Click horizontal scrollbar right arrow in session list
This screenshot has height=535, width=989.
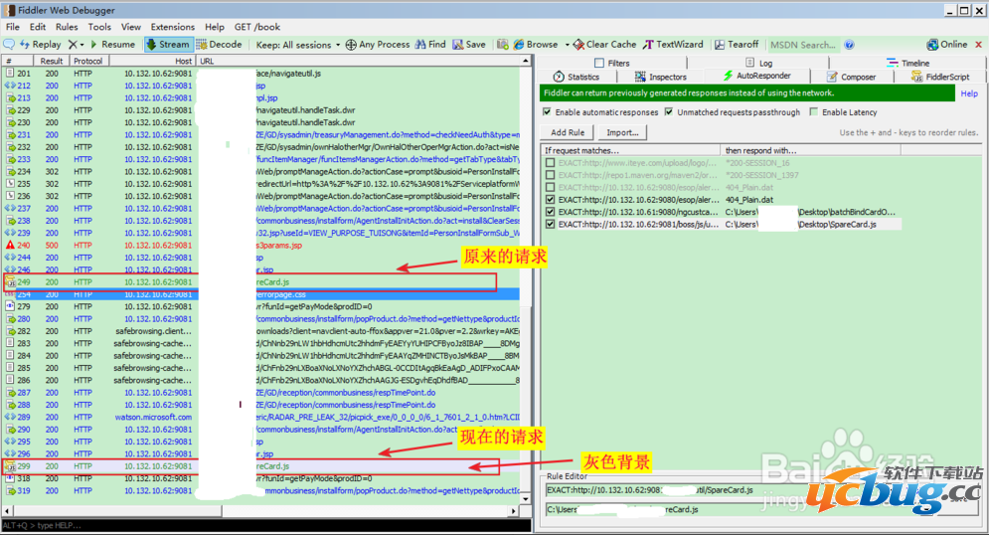[x=514, y=511]
